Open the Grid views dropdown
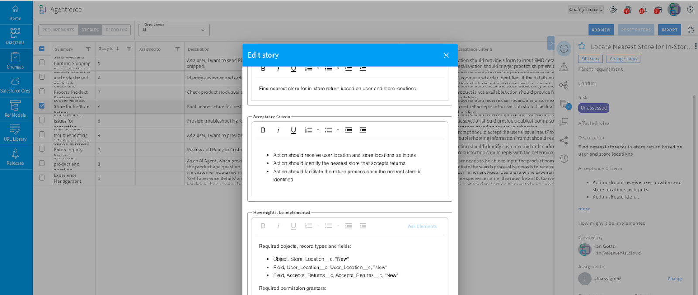The width and height of the screenshot is (698, 295). click(x=174, y=30)
